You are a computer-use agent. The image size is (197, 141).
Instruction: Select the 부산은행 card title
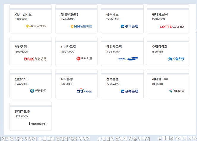coord(21,47)
